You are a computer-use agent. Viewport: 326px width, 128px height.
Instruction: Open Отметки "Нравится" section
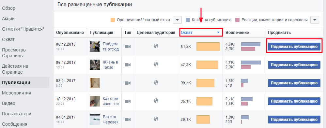pos(23,29)
